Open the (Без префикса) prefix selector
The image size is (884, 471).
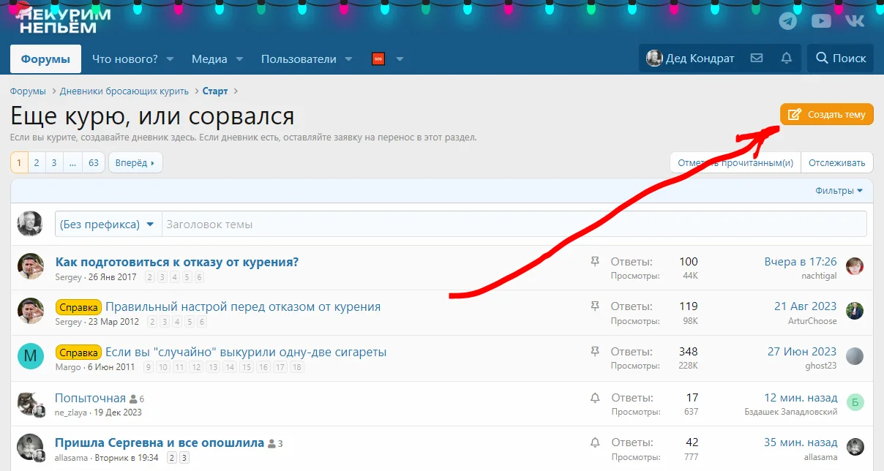point(108,224)
